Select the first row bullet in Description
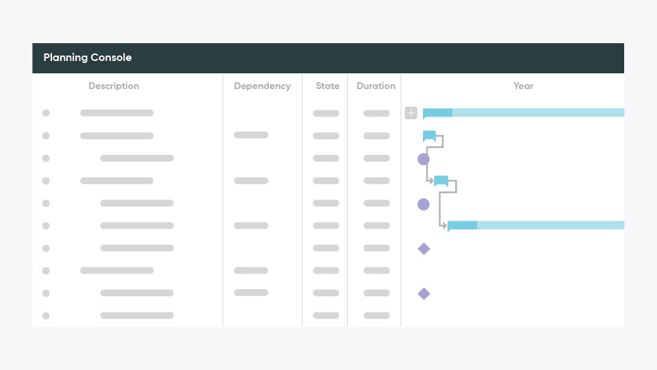The height and width of the screenshot is (370, 657). click(46, 113)
